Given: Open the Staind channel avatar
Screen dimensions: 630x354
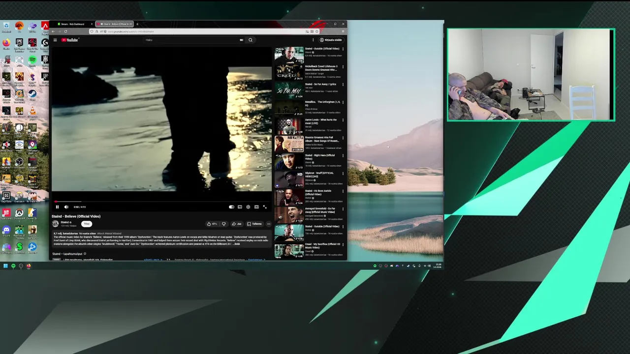Looking at the screenshot, I should pos(56,224).
